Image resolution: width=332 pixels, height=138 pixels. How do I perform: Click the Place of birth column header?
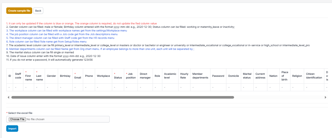click(284, 76)
